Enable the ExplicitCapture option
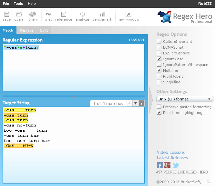215x187 pixels. click(159, 53)
